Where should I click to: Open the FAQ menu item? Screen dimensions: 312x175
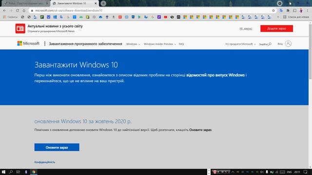[x=181, y=44]
